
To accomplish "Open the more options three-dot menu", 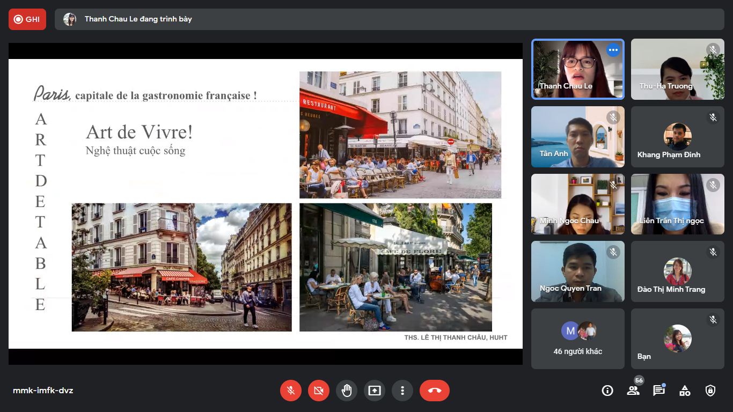I will tap(402, 391).
